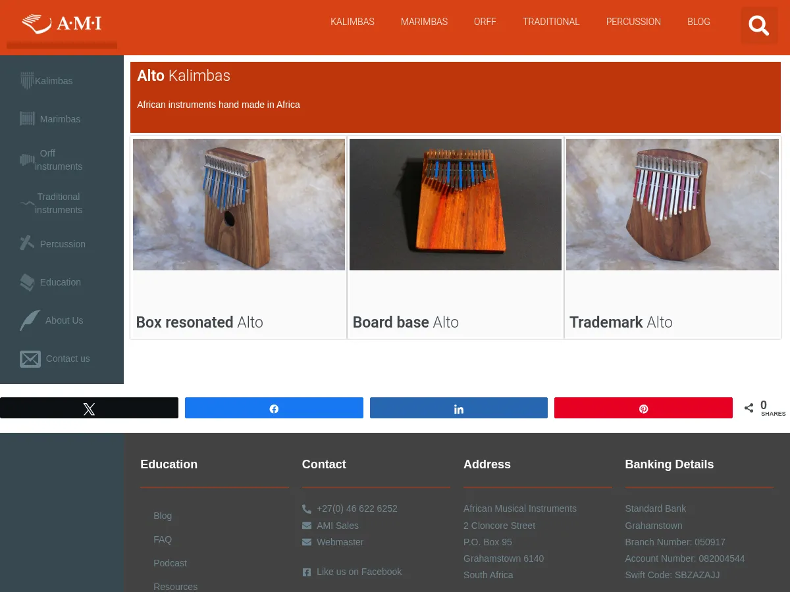Image resolution: width=790 pixels, height=592 pixels.
Task: Share page on LinkedIn
Action: coord(458,408)
